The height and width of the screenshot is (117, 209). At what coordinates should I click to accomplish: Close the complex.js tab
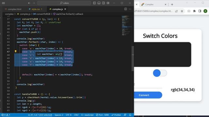[65, 9]
